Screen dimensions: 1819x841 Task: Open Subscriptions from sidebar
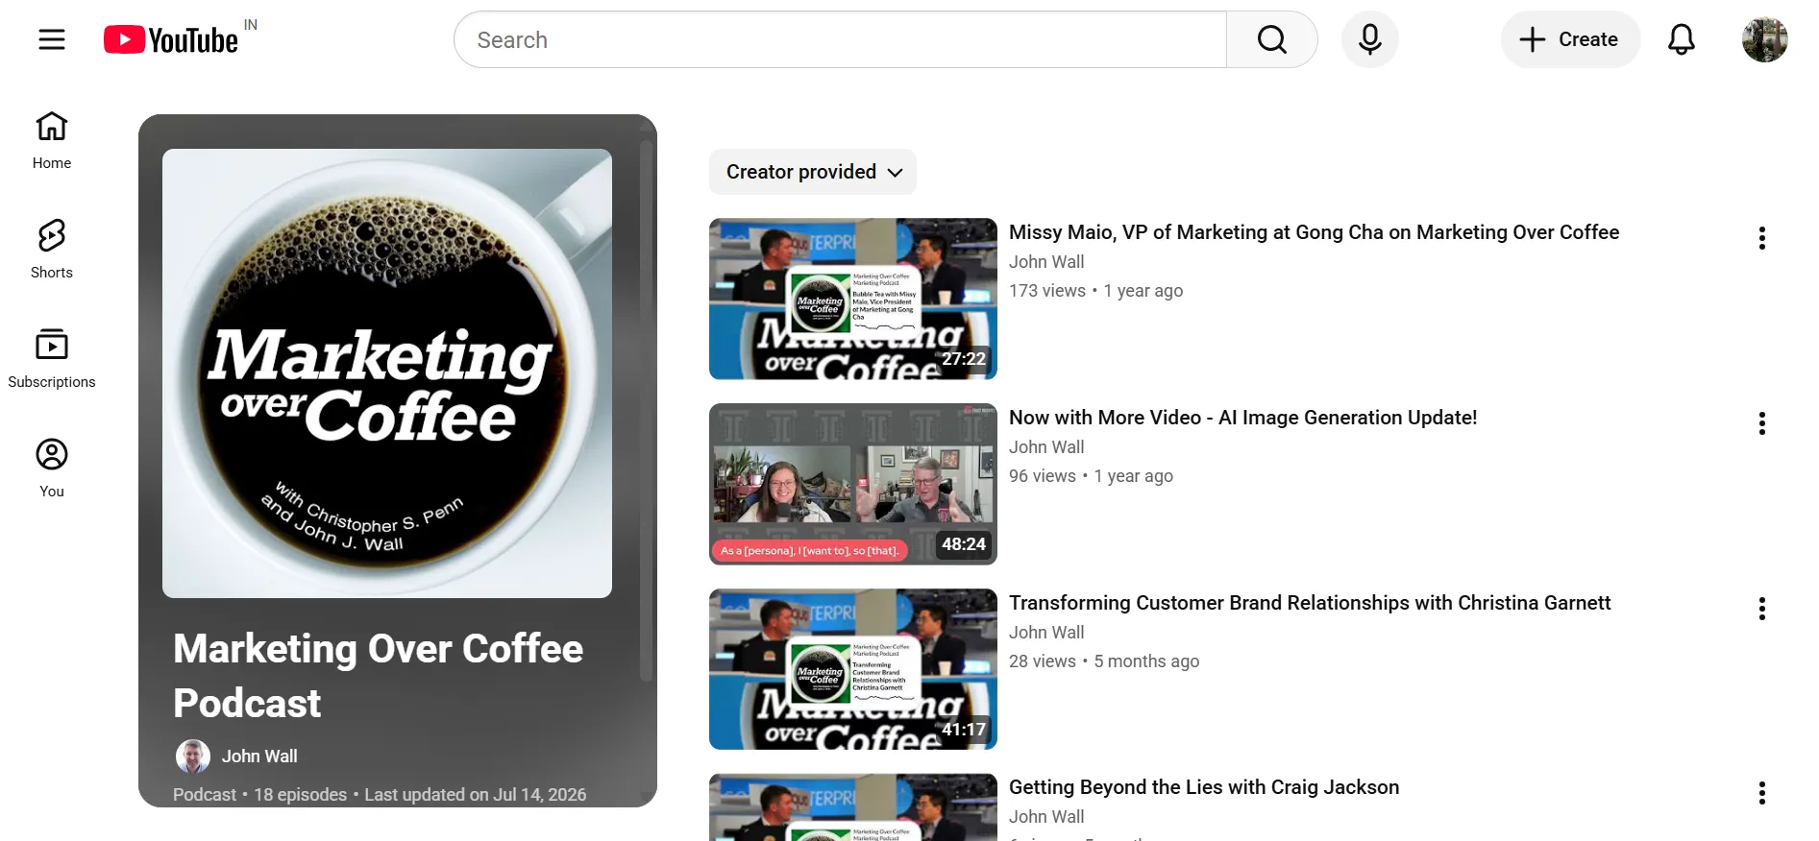coord(52,359)
